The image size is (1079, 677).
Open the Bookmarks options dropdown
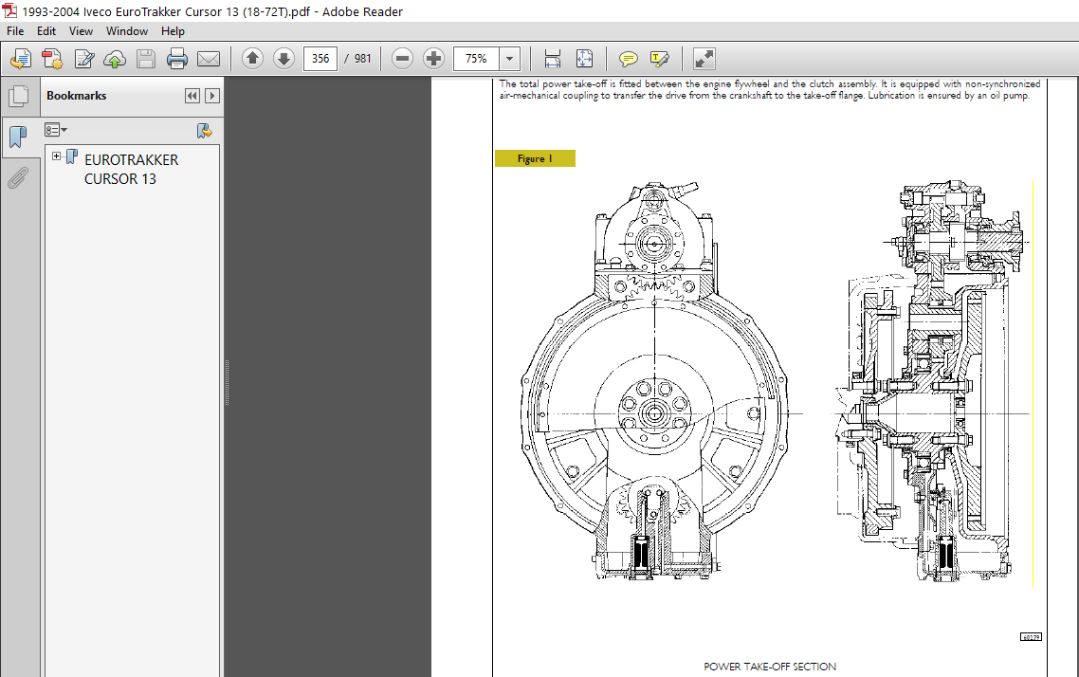56,129
